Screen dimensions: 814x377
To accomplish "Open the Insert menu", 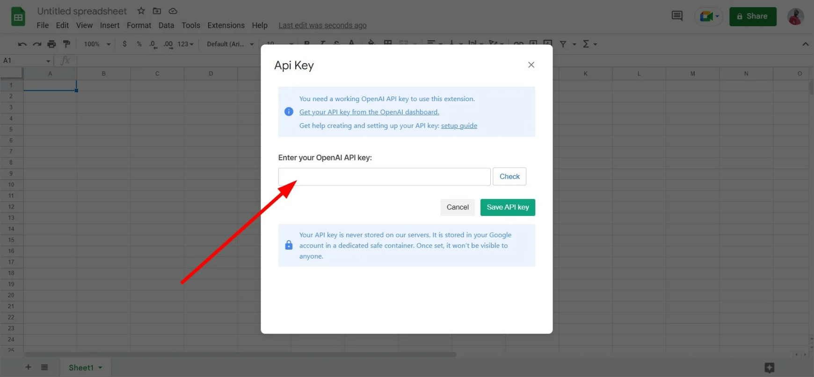I will click(109, 25).
